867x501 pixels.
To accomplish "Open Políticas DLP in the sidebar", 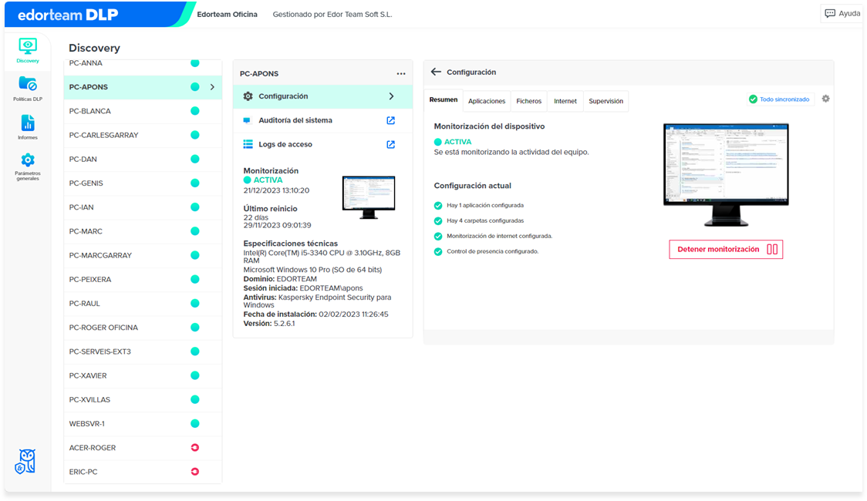I will [28, 89].
